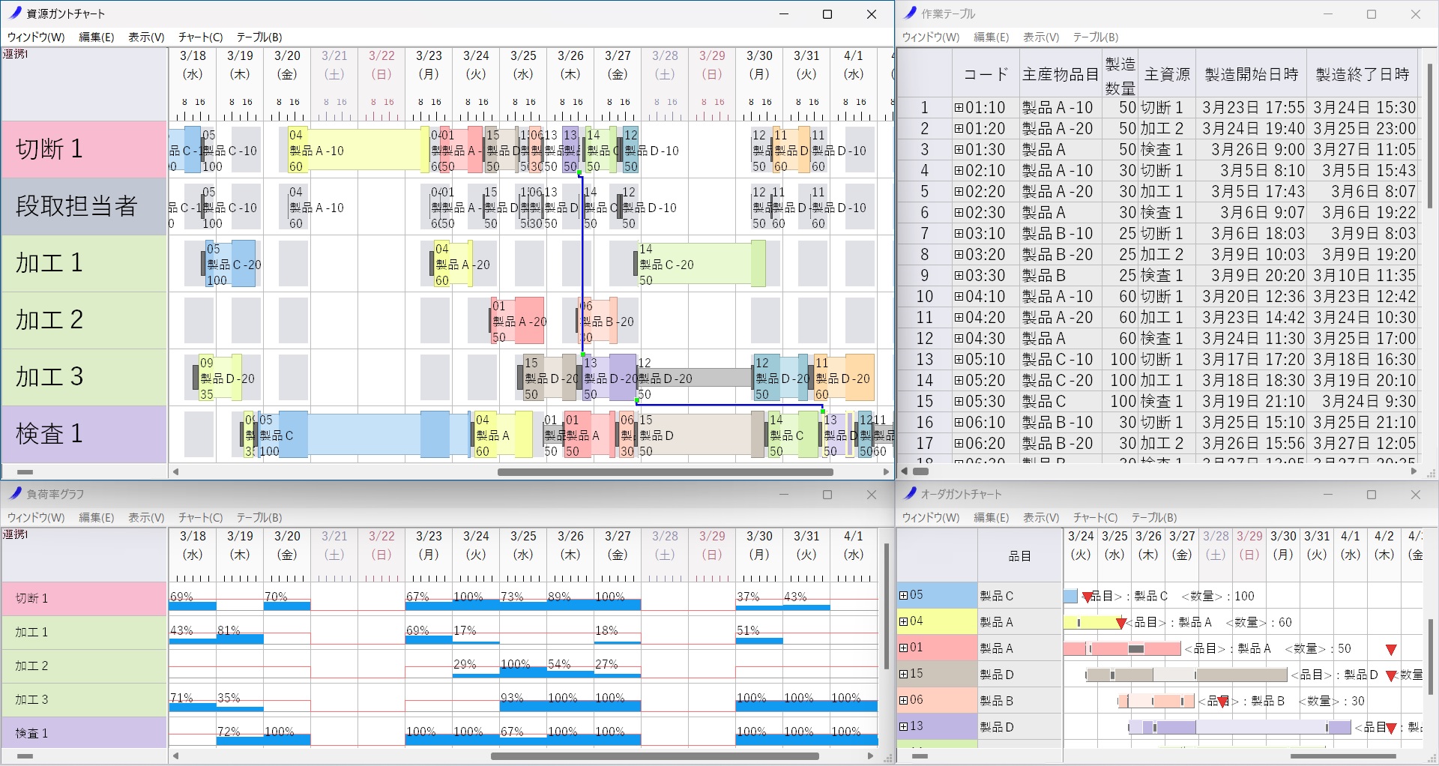1439x766 pixels.
Task: Select 加工 3 resource row in resource Gantt
Action: [x=84, y=377]
